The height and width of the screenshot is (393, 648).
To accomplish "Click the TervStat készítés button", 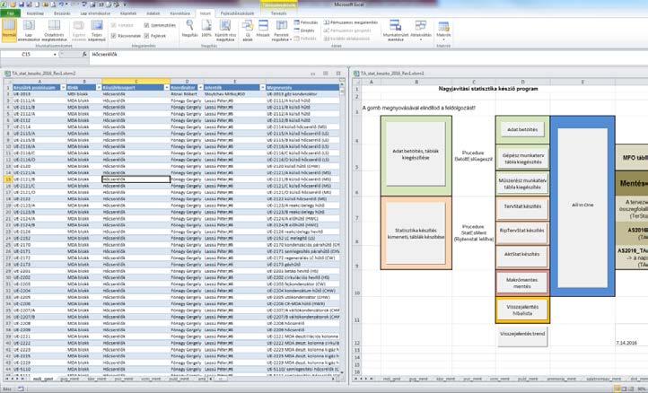I will (x=522, y=207).
